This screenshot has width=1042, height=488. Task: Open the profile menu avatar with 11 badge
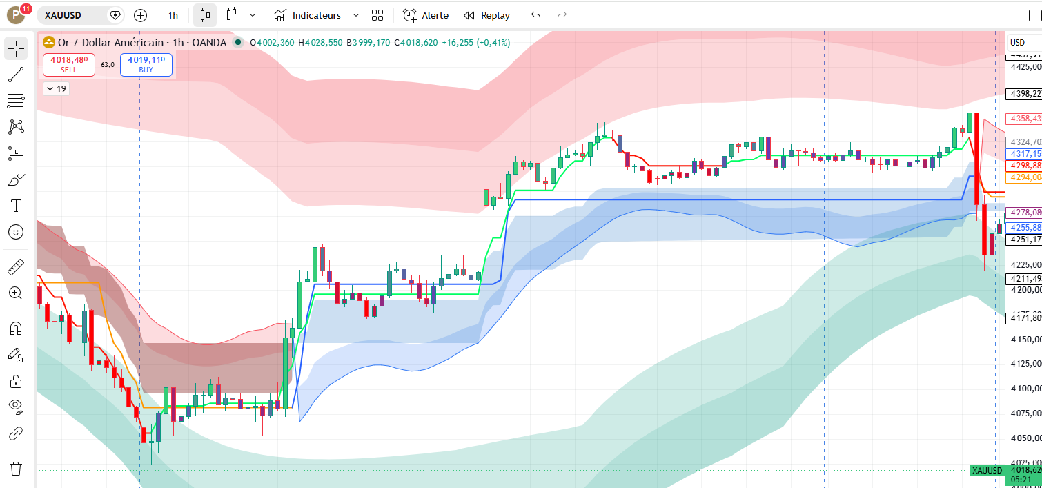tap(17, 14)
